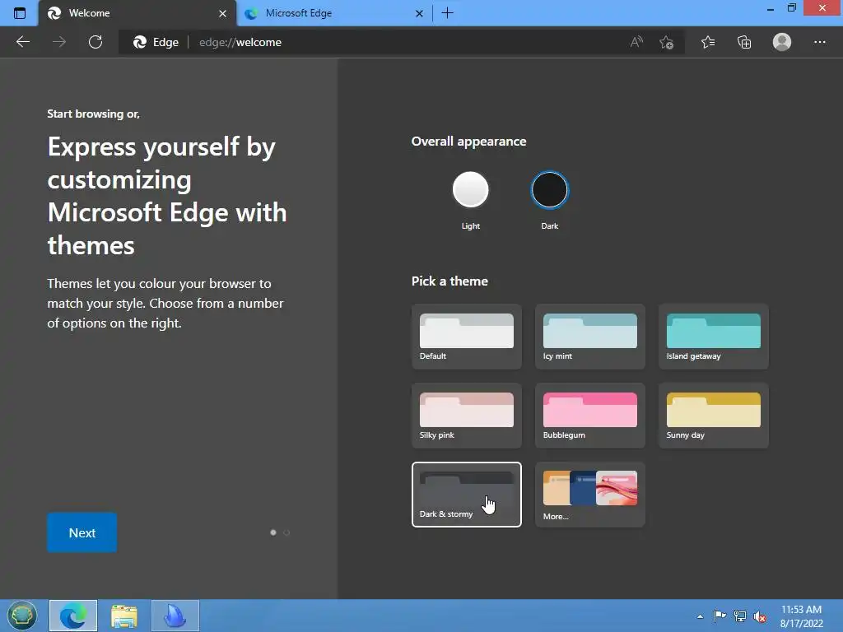843x632 pixels.
Task: Open the Collections icon
Action: pos(744,42)
